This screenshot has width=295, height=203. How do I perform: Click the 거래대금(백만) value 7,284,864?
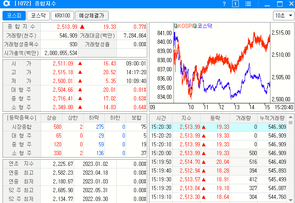(135, 35)
